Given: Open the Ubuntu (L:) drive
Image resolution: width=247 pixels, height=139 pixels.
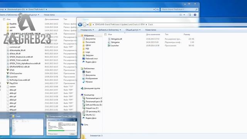Looking at the screenshot, I should (x=90, y=115).
